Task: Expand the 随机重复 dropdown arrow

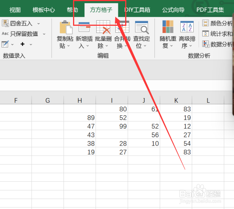Action: click(x=172, y=46)
